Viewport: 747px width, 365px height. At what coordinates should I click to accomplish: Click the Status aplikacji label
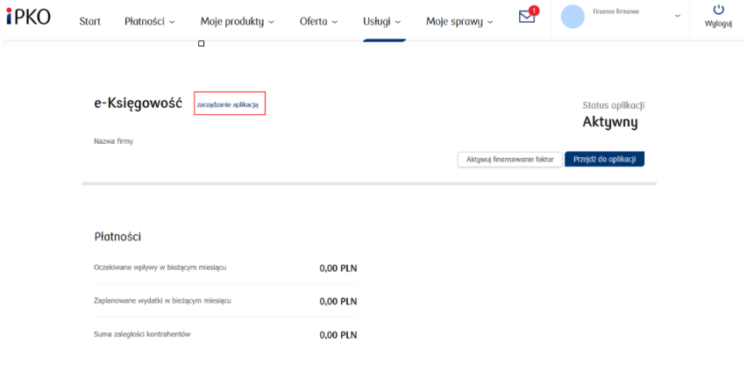614,106
